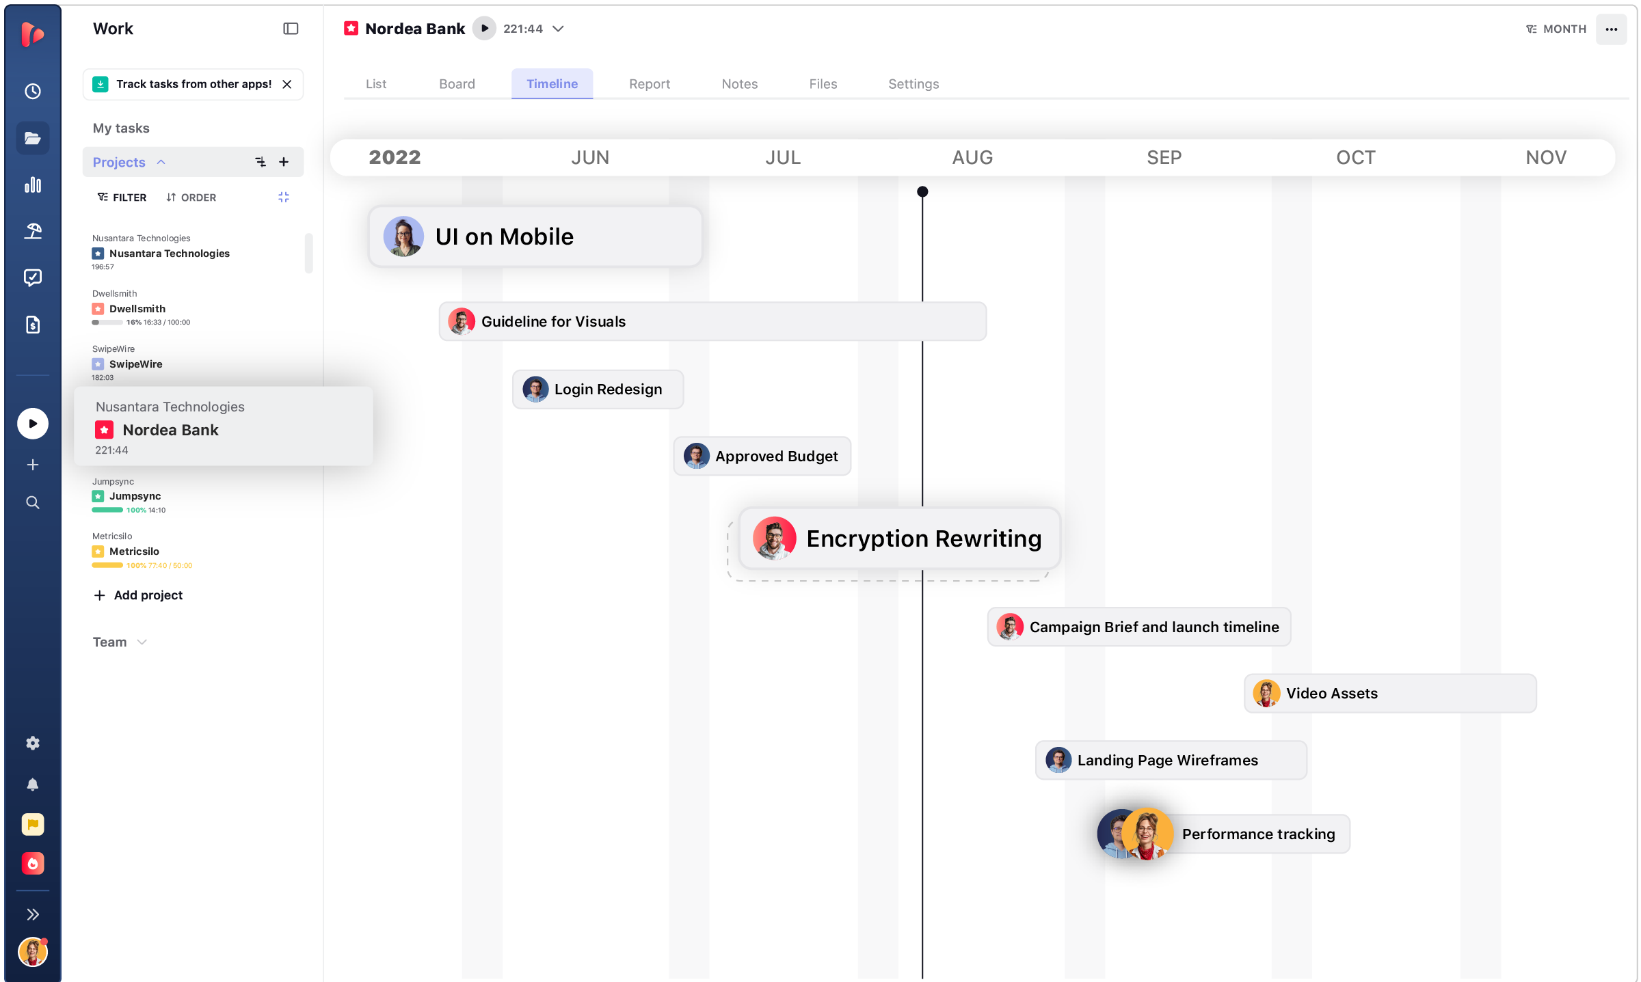Viewport: 1641px width, 982px height.
Task: Change the MONTH view selector
Action: click(1556, 29)
